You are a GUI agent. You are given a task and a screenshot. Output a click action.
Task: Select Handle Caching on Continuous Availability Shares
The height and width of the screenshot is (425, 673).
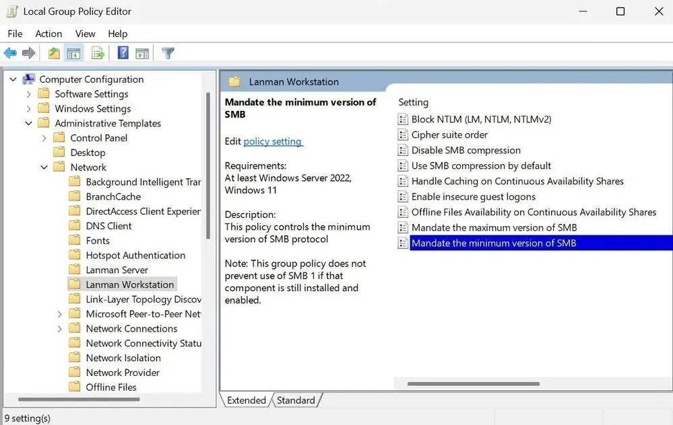[517, 181]
